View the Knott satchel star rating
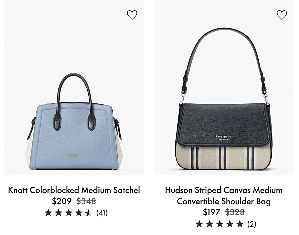This screenshot has height=235, width=299. 69,213
